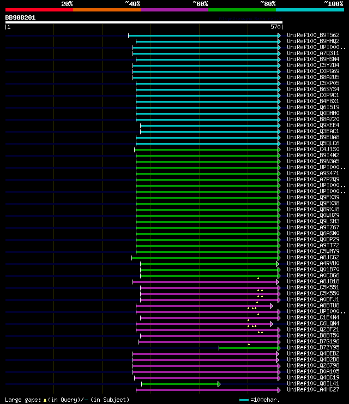Open hit UniRef100_B9T562

(x=313, y=35)
